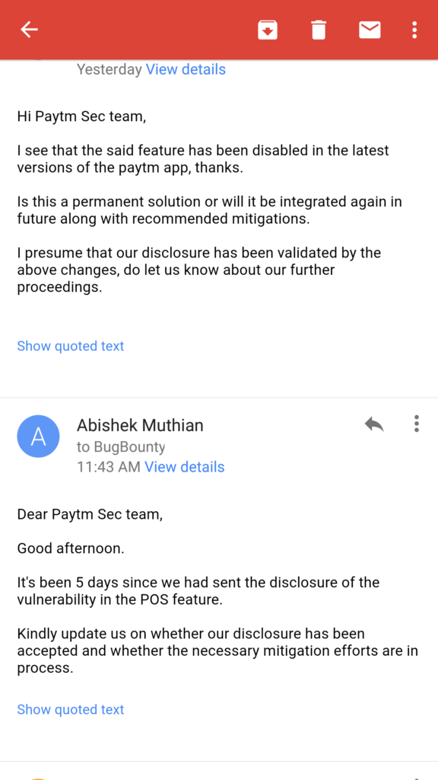438x780 pixels.
Task: Select the "Dear Paytm Sec team" greeting text
Action: pyautogui.click(x=90, y=513)
